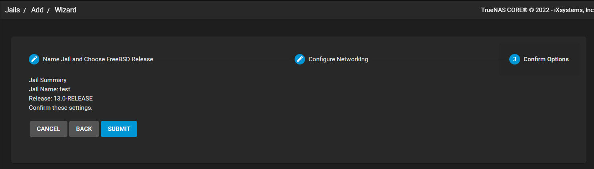
Task: Click the Release: 13.0-RELEASE line
Action: 61,99
